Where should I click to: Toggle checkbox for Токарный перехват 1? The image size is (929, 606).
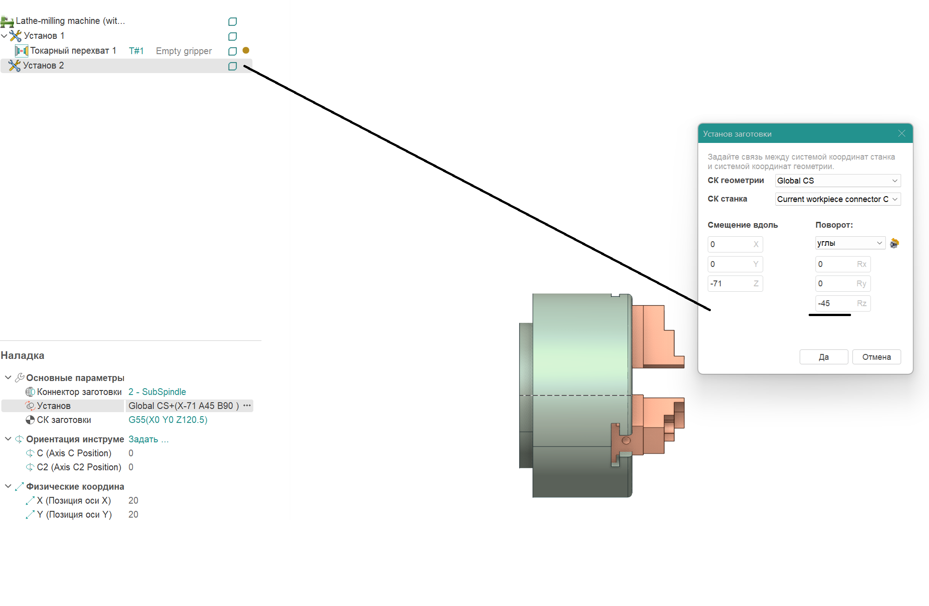[233, 51]
